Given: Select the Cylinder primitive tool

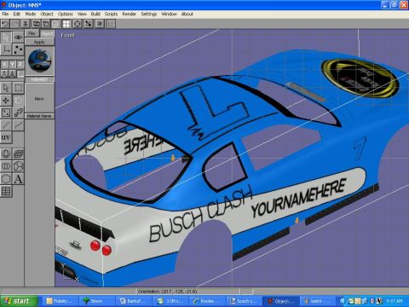Looking at the screenshot, I should (x=6, y=166).
